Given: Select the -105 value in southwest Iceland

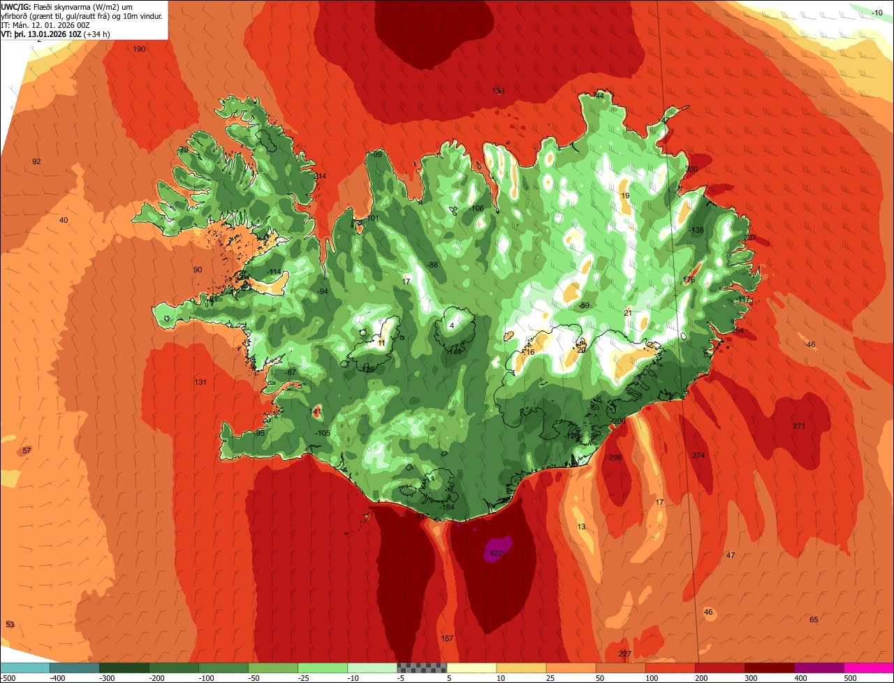Looking at the screenshot, I should click(322, 433).
